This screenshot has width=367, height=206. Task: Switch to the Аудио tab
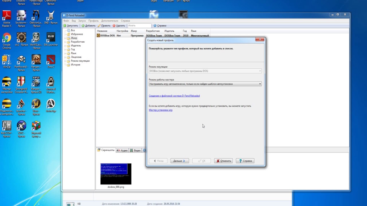(122, 150)
